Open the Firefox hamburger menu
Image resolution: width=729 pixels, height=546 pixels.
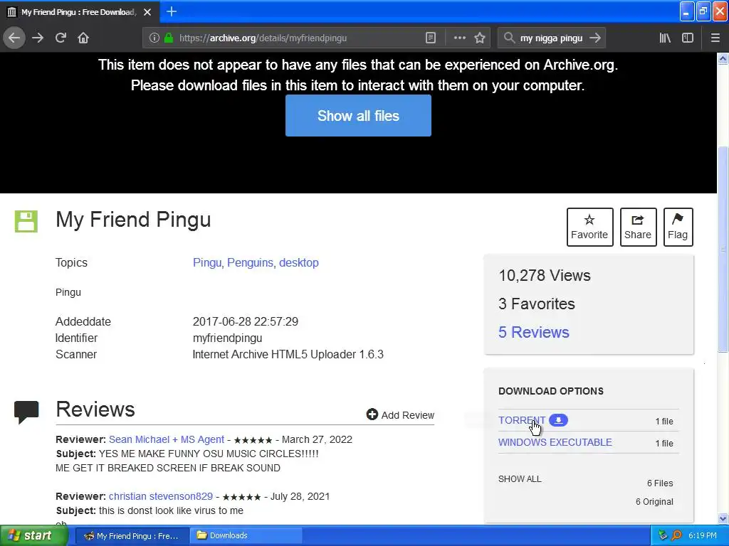715,38
